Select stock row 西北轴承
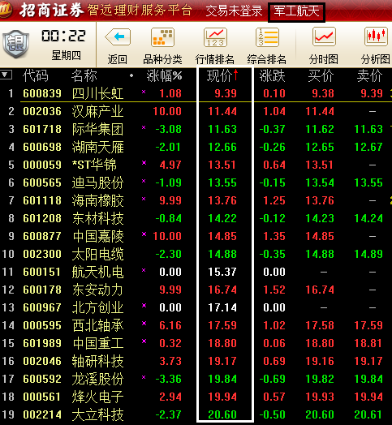Screen dimensions: 392x425 [196, 325]
